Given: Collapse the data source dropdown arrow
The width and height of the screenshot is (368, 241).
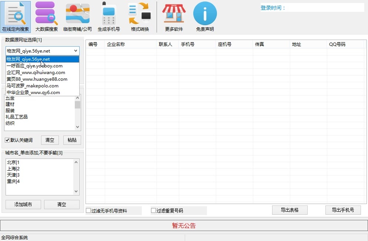Looking at the screenshot, I should (76, 51).
